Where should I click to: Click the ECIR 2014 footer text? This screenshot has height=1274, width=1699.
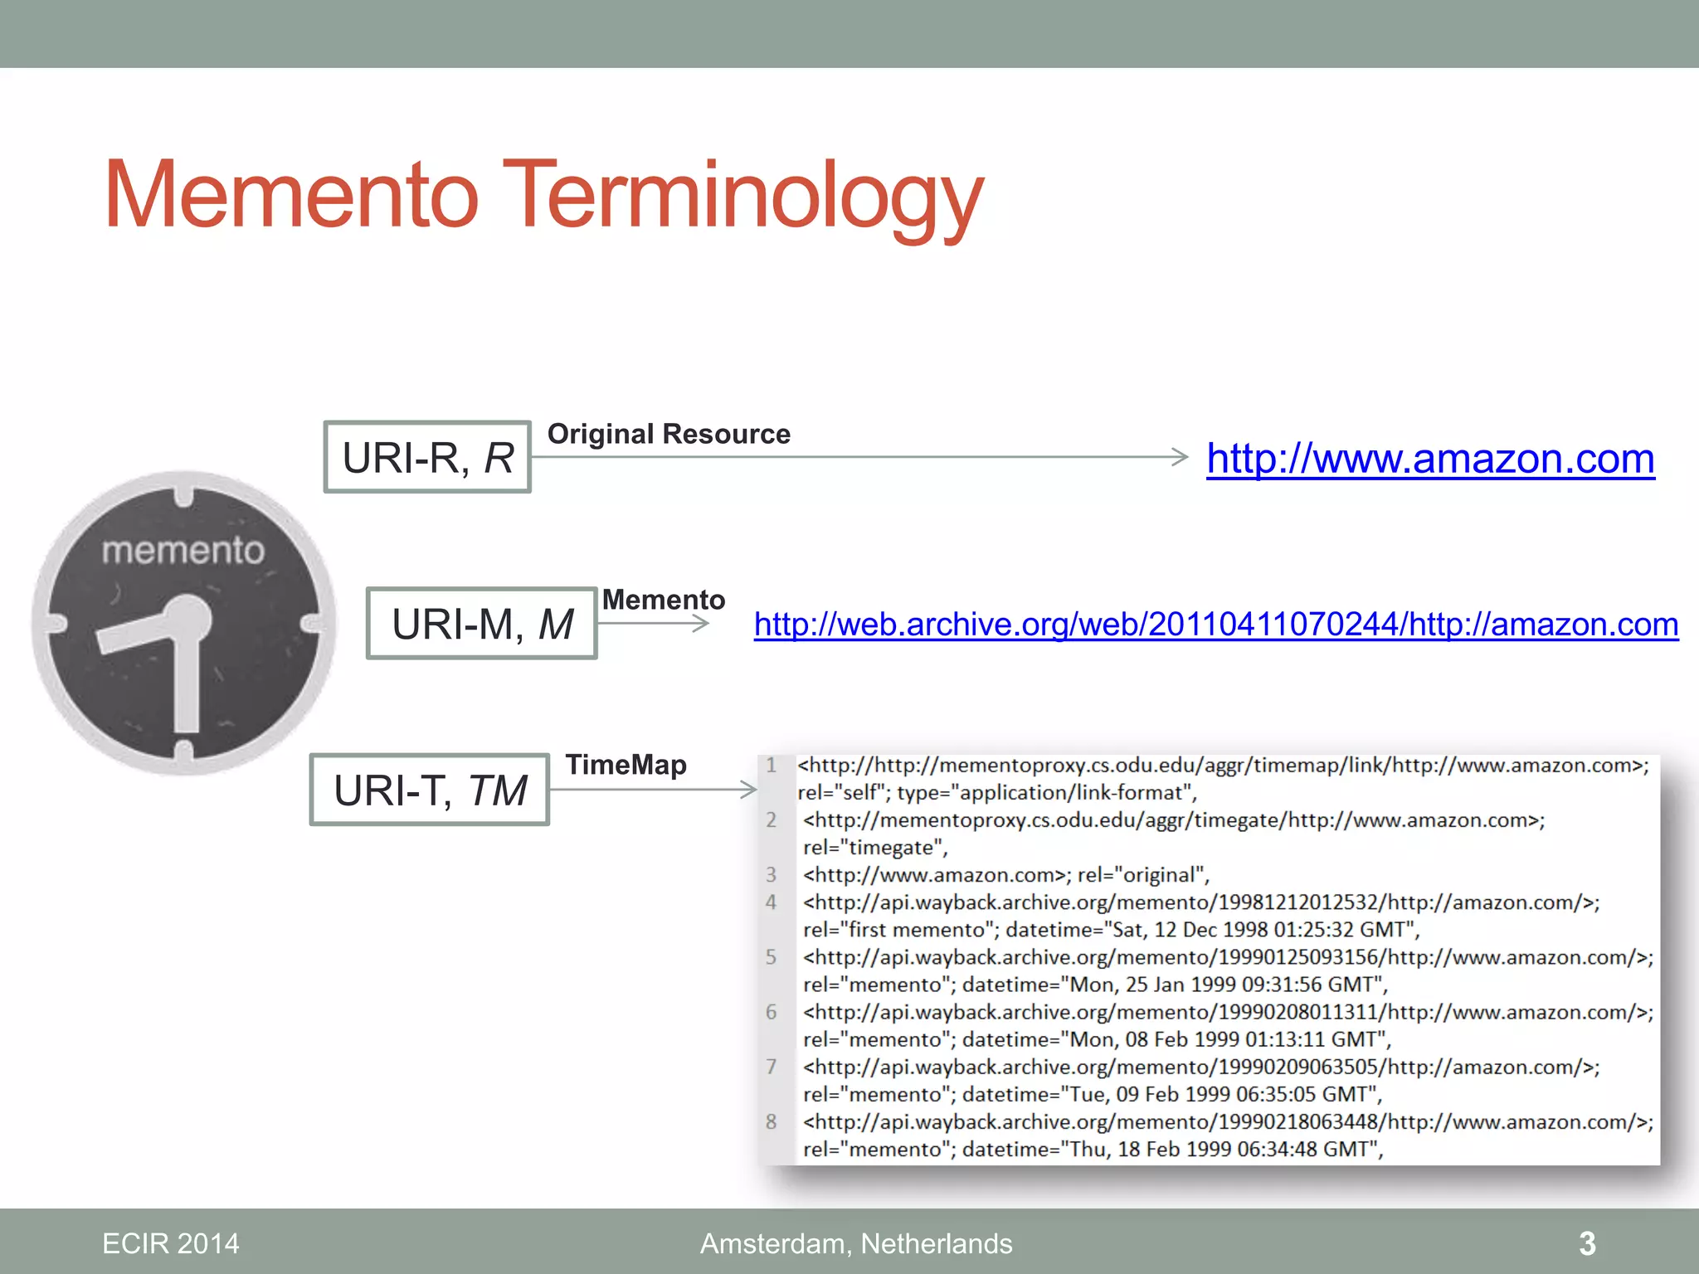coord(171,1243)
